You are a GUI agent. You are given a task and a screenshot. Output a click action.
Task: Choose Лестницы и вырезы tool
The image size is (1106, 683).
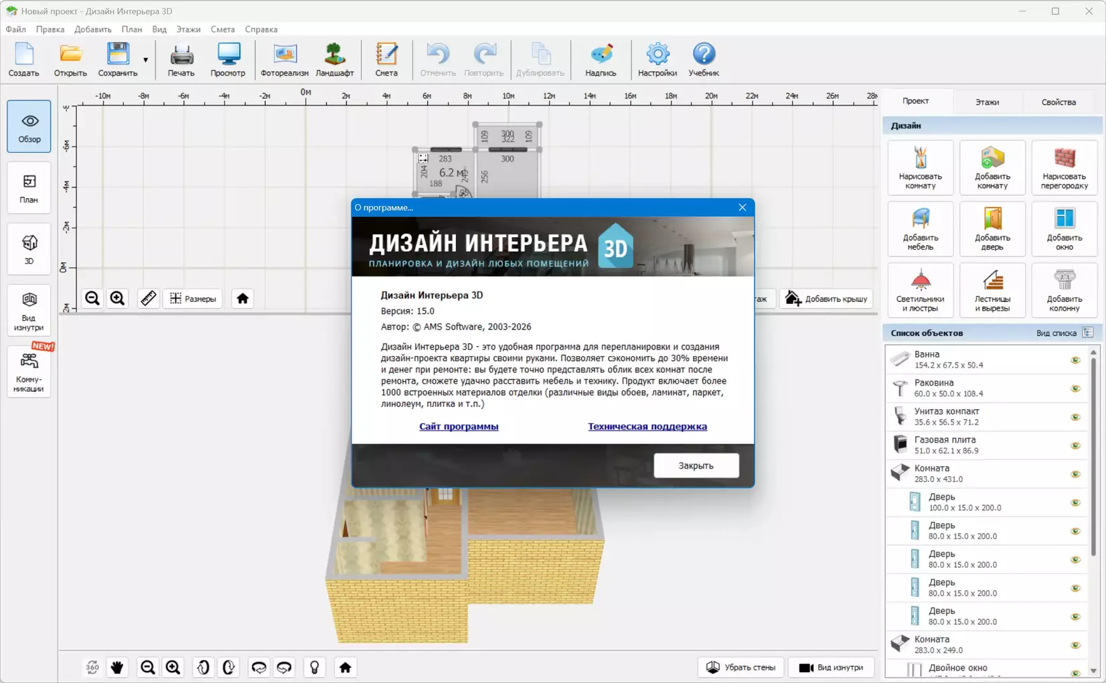[x=992, y=290]
